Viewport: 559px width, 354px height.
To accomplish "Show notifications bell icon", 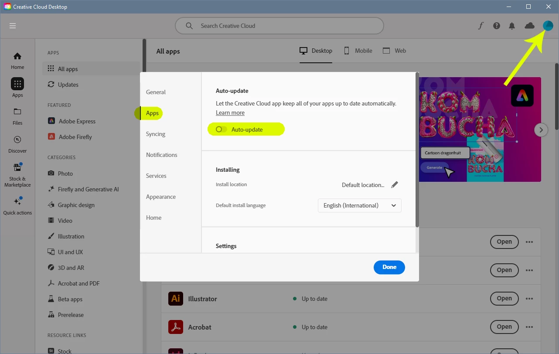I will tap(512, 26).
